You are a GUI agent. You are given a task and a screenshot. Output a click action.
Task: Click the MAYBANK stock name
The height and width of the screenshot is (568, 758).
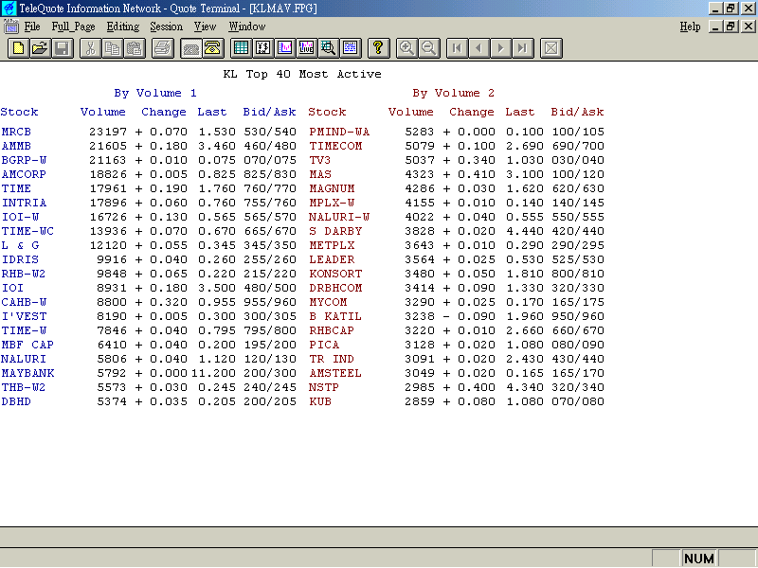pyautogui.click(x=27, y=373)
